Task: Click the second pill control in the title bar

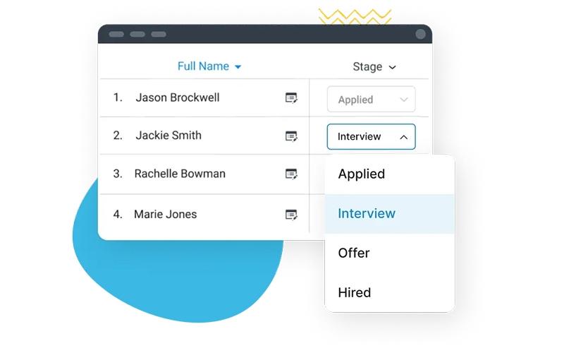Action: tap(137, 34)
